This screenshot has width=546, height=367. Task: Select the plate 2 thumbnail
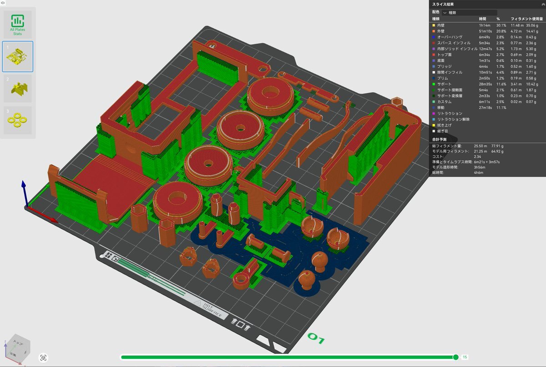tap(18, 89)
